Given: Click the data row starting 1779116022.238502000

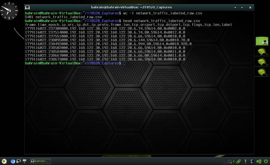Looking at the screenshot, I should [x=105, y=48].
